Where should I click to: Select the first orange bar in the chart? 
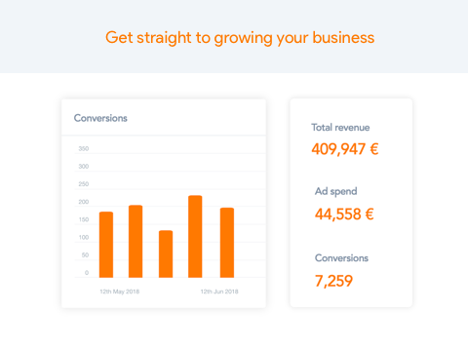[x=106, y=245]
